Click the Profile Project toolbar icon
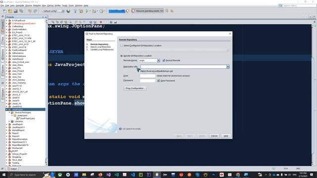 coord(102,11)
